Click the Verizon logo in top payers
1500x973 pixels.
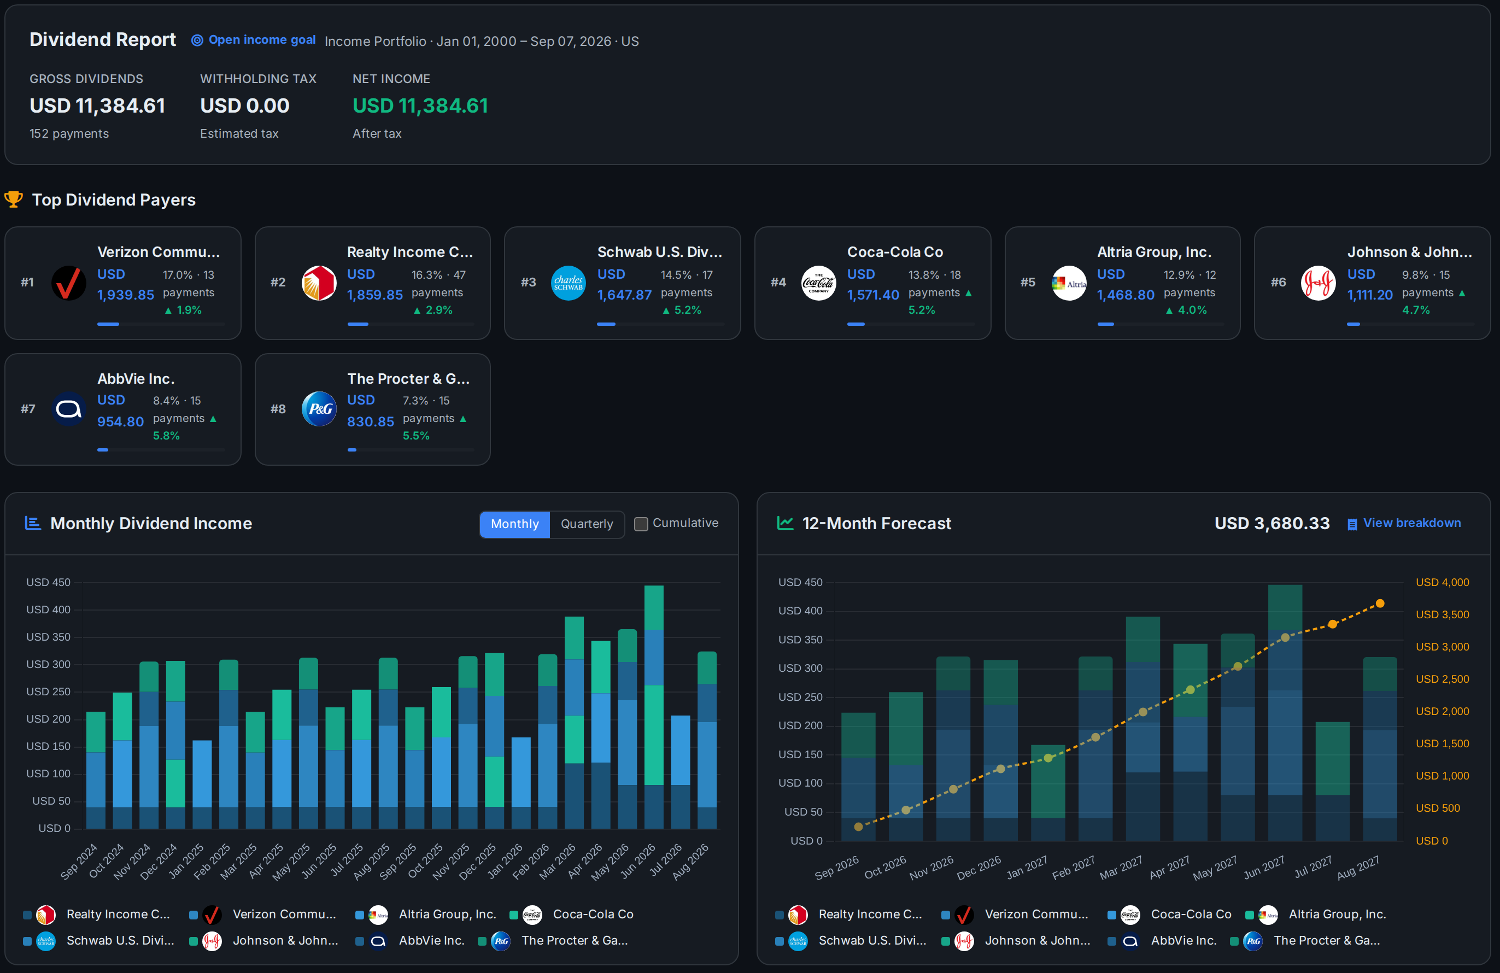point(69,282)
